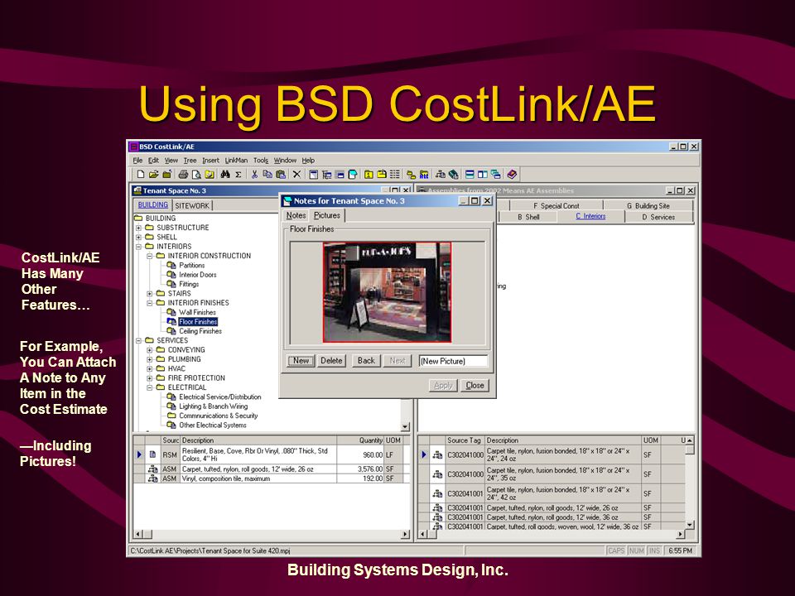Click the X Delete toolbar icon

296,175
